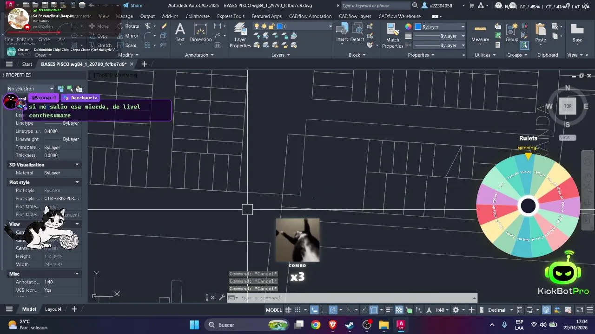Click the Share button
This screenshot has height=334, width=595.
pos(132,6)
